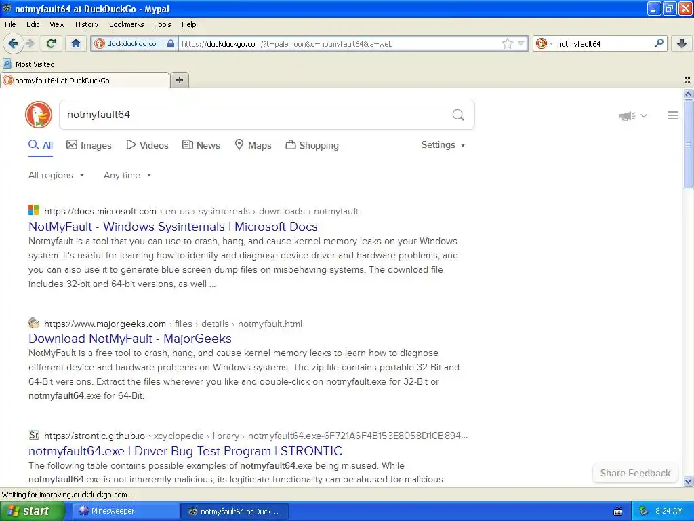Screen dimensions: 694x521
Task: Click the Mypal icon in the title bar
Action: [7, 8]
